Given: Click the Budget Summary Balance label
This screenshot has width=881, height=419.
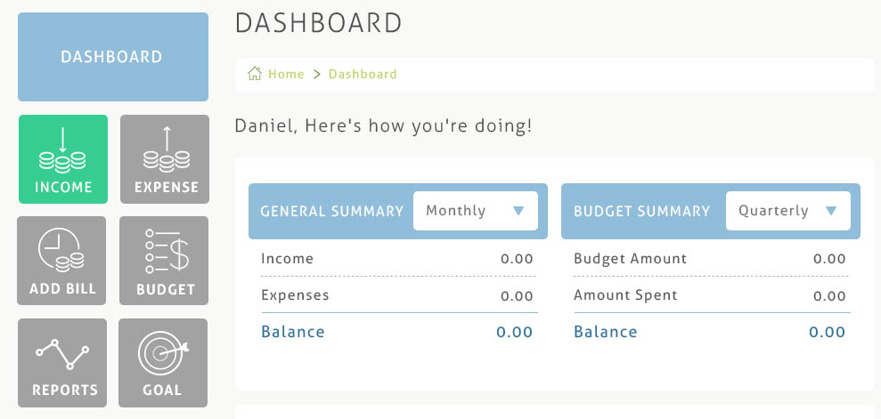Looking at the screenshot, I should (x=606, y=332).
